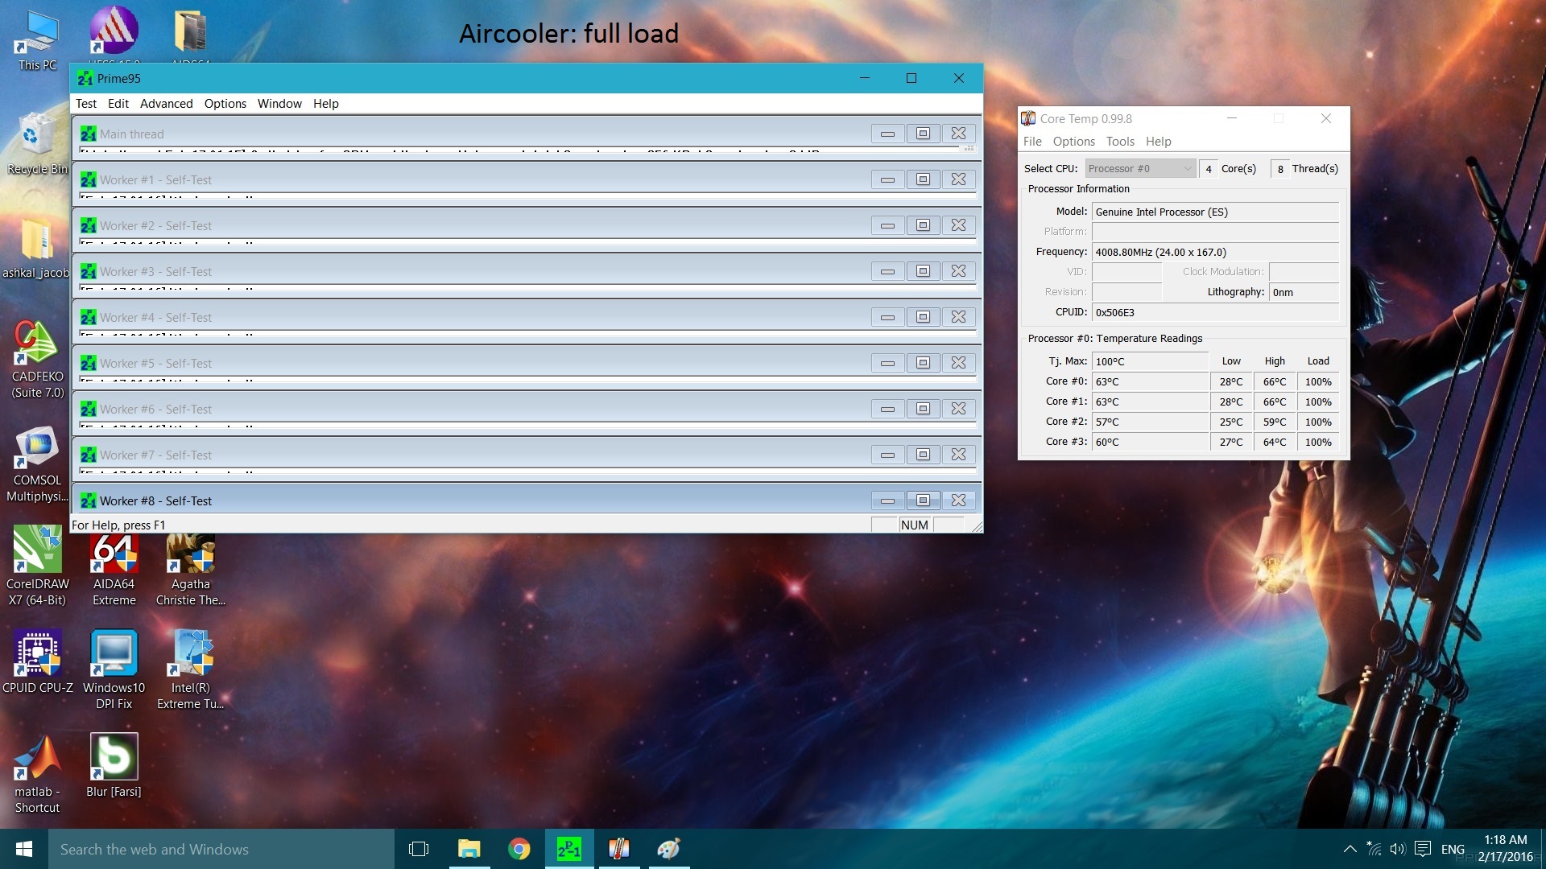1546x869 pixels.
Task: Maximize Worker #5 Self-Test child window
Action: [x=923, y=363]
